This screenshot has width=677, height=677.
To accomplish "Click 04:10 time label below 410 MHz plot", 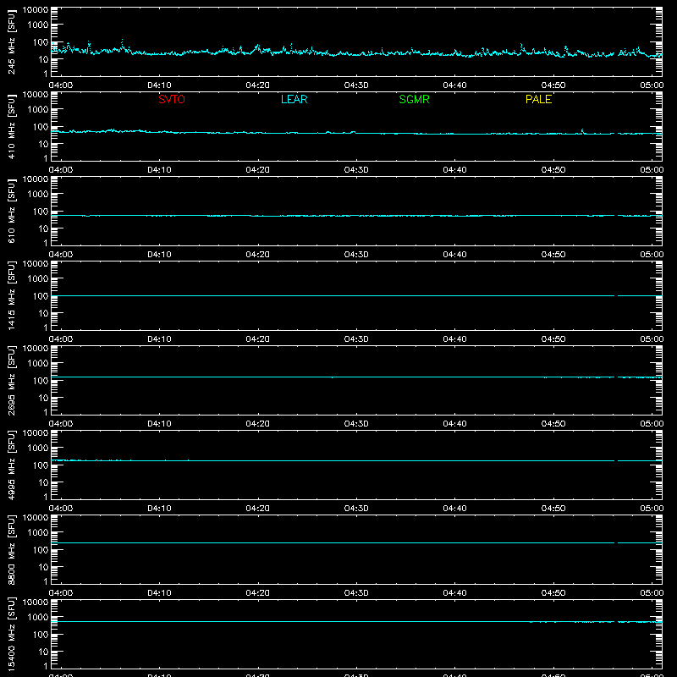I will pyautogui.click(x=159, y=170).
